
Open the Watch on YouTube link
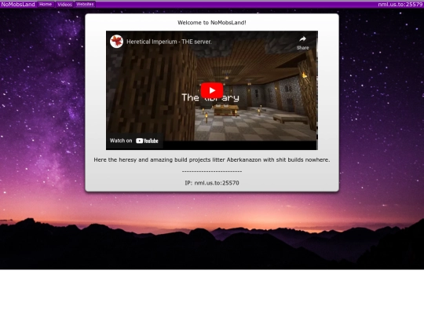pyautogui.click(x=134, y=141)
